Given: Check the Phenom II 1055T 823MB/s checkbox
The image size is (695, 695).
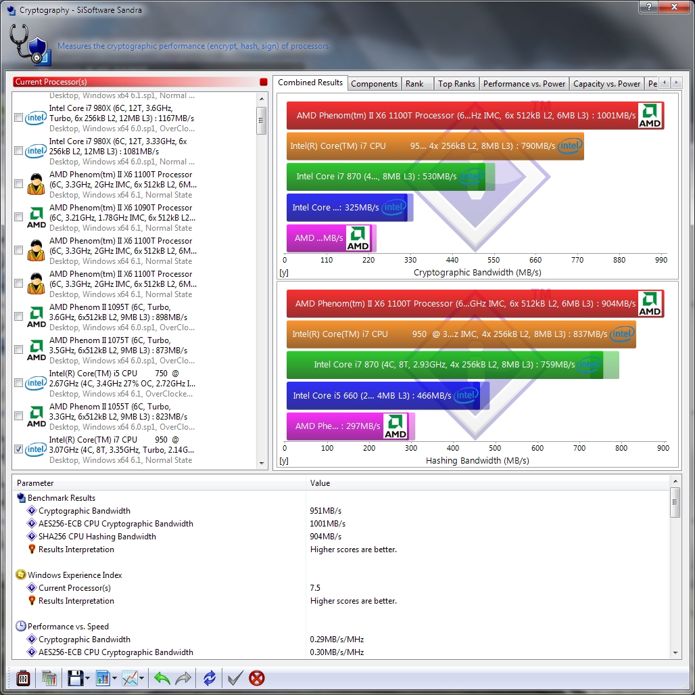Looking at the screenshot, I should [19, 416].
